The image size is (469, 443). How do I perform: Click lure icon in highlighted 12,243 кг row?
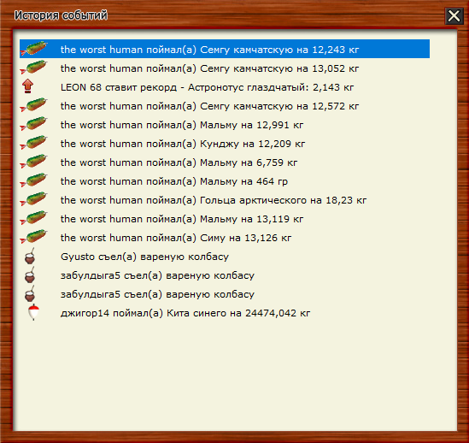[x=33, y=49]
